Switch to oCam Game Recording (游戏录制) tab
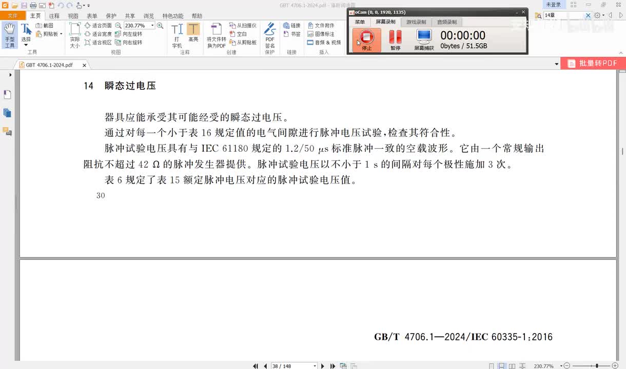 coord(416,22)
